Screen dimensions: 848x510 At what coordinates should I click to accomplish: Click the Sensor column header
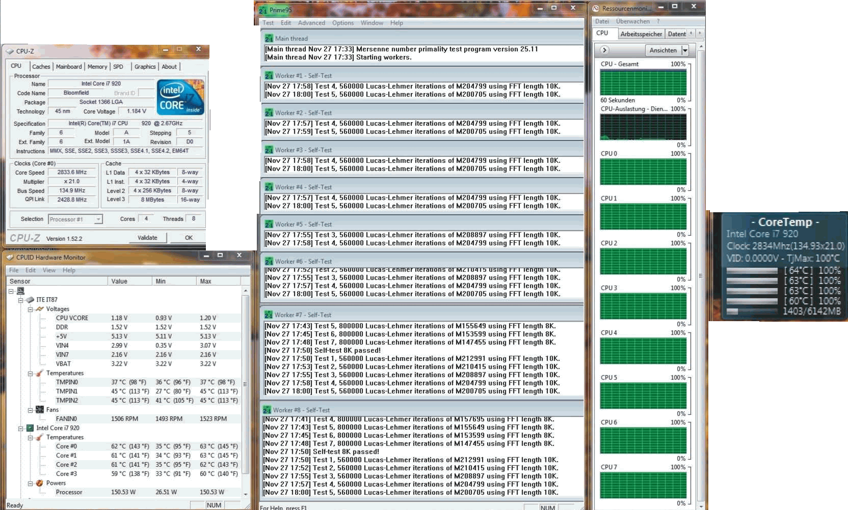[57, 281]
